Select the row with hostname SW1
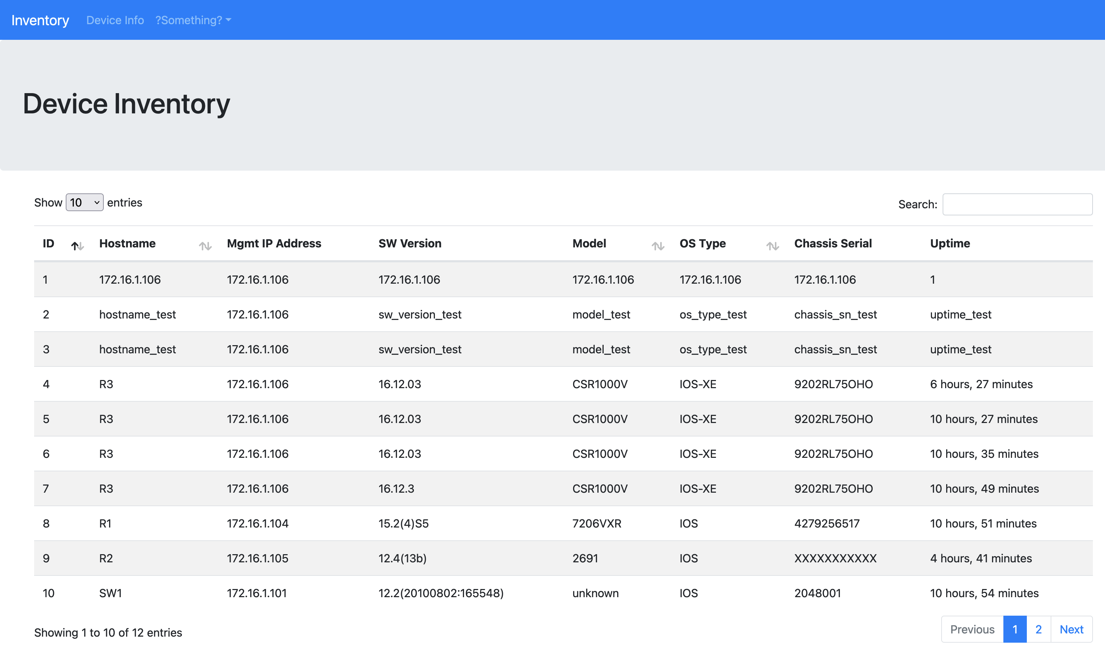This screenshot has width=1105, height=664. (x=110, y=593)
